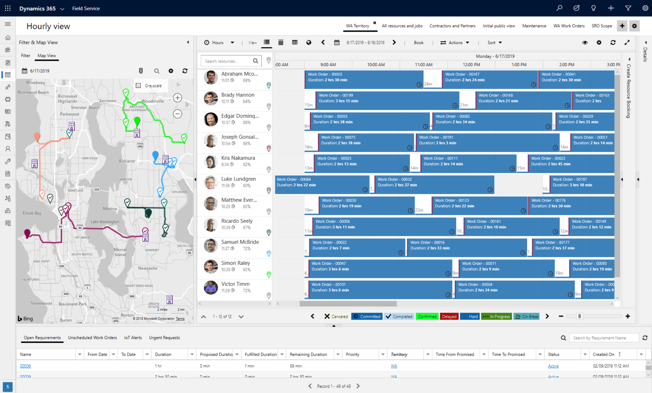The width and height of the screenshot is (652, 393).
Task: Open requirement 00006 link
Action: (26, 366)
